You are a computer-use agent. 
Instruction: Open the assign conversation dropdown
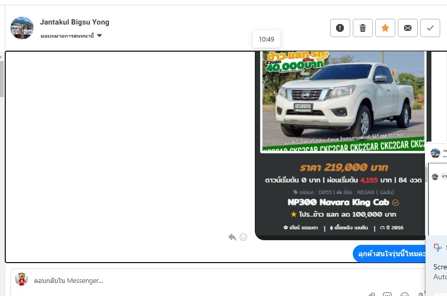(71, 36)
